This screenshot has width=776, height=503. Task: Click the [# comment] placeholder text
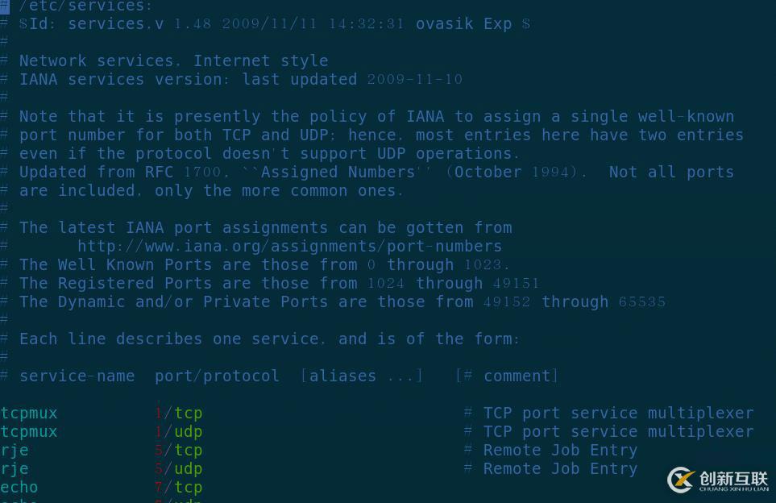(x=507, y=376)
